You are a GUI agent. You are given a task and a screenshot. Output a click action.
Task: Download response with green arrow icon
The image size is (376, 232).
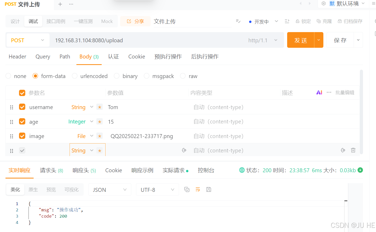pos(360,170)
